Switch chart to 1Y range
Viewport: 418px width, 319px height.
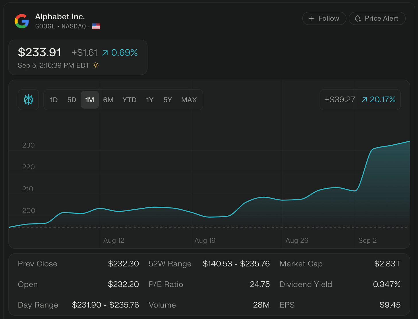click(x=150, y=100)
